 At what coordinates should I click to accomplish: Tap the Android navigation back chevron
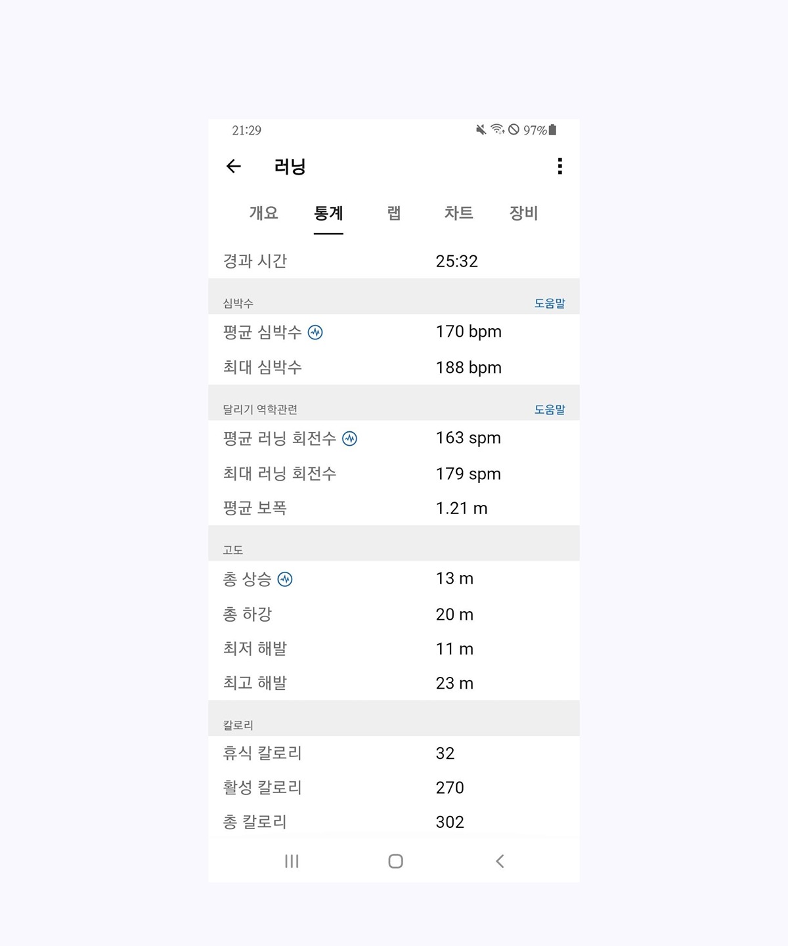click(500, 861)
